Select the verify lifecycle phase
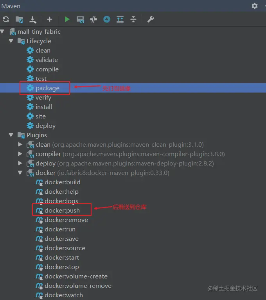Image resolution: width=266 pixels, height=300 pixels. (43, 98)
